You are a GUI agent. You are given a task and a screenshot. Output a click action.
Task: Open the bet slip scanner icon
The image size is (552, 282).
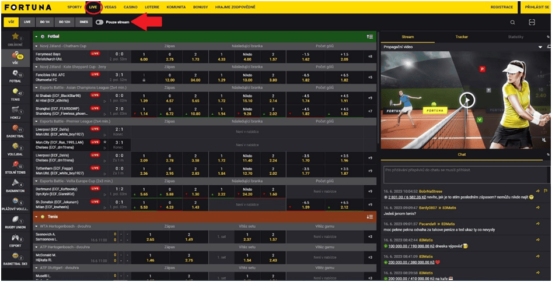coord(532,22)
